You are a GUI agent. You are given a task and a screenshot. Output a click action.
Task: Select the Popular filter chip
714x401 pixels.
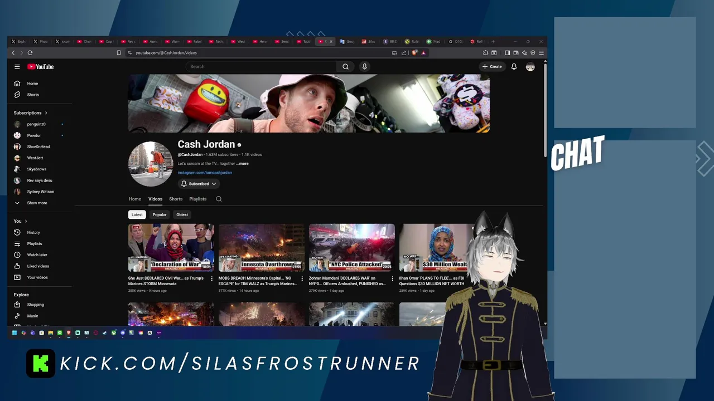(x=160, y=214)
